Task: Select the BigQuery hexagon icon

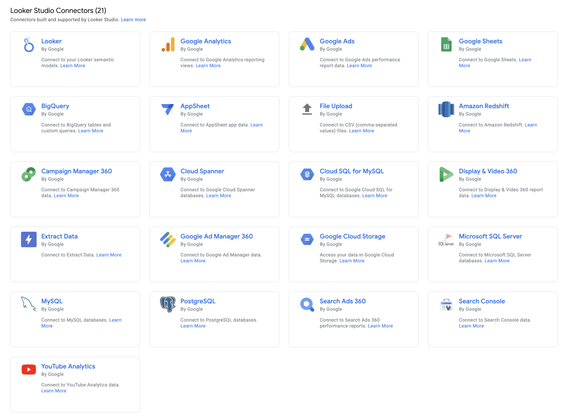Action: pyautogui.click(x=28, y=109)
